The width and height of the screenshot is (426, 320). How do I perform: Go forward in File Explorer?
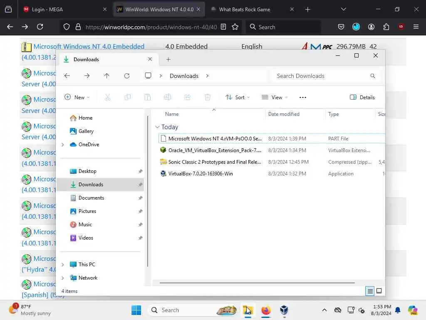[87, 76]
